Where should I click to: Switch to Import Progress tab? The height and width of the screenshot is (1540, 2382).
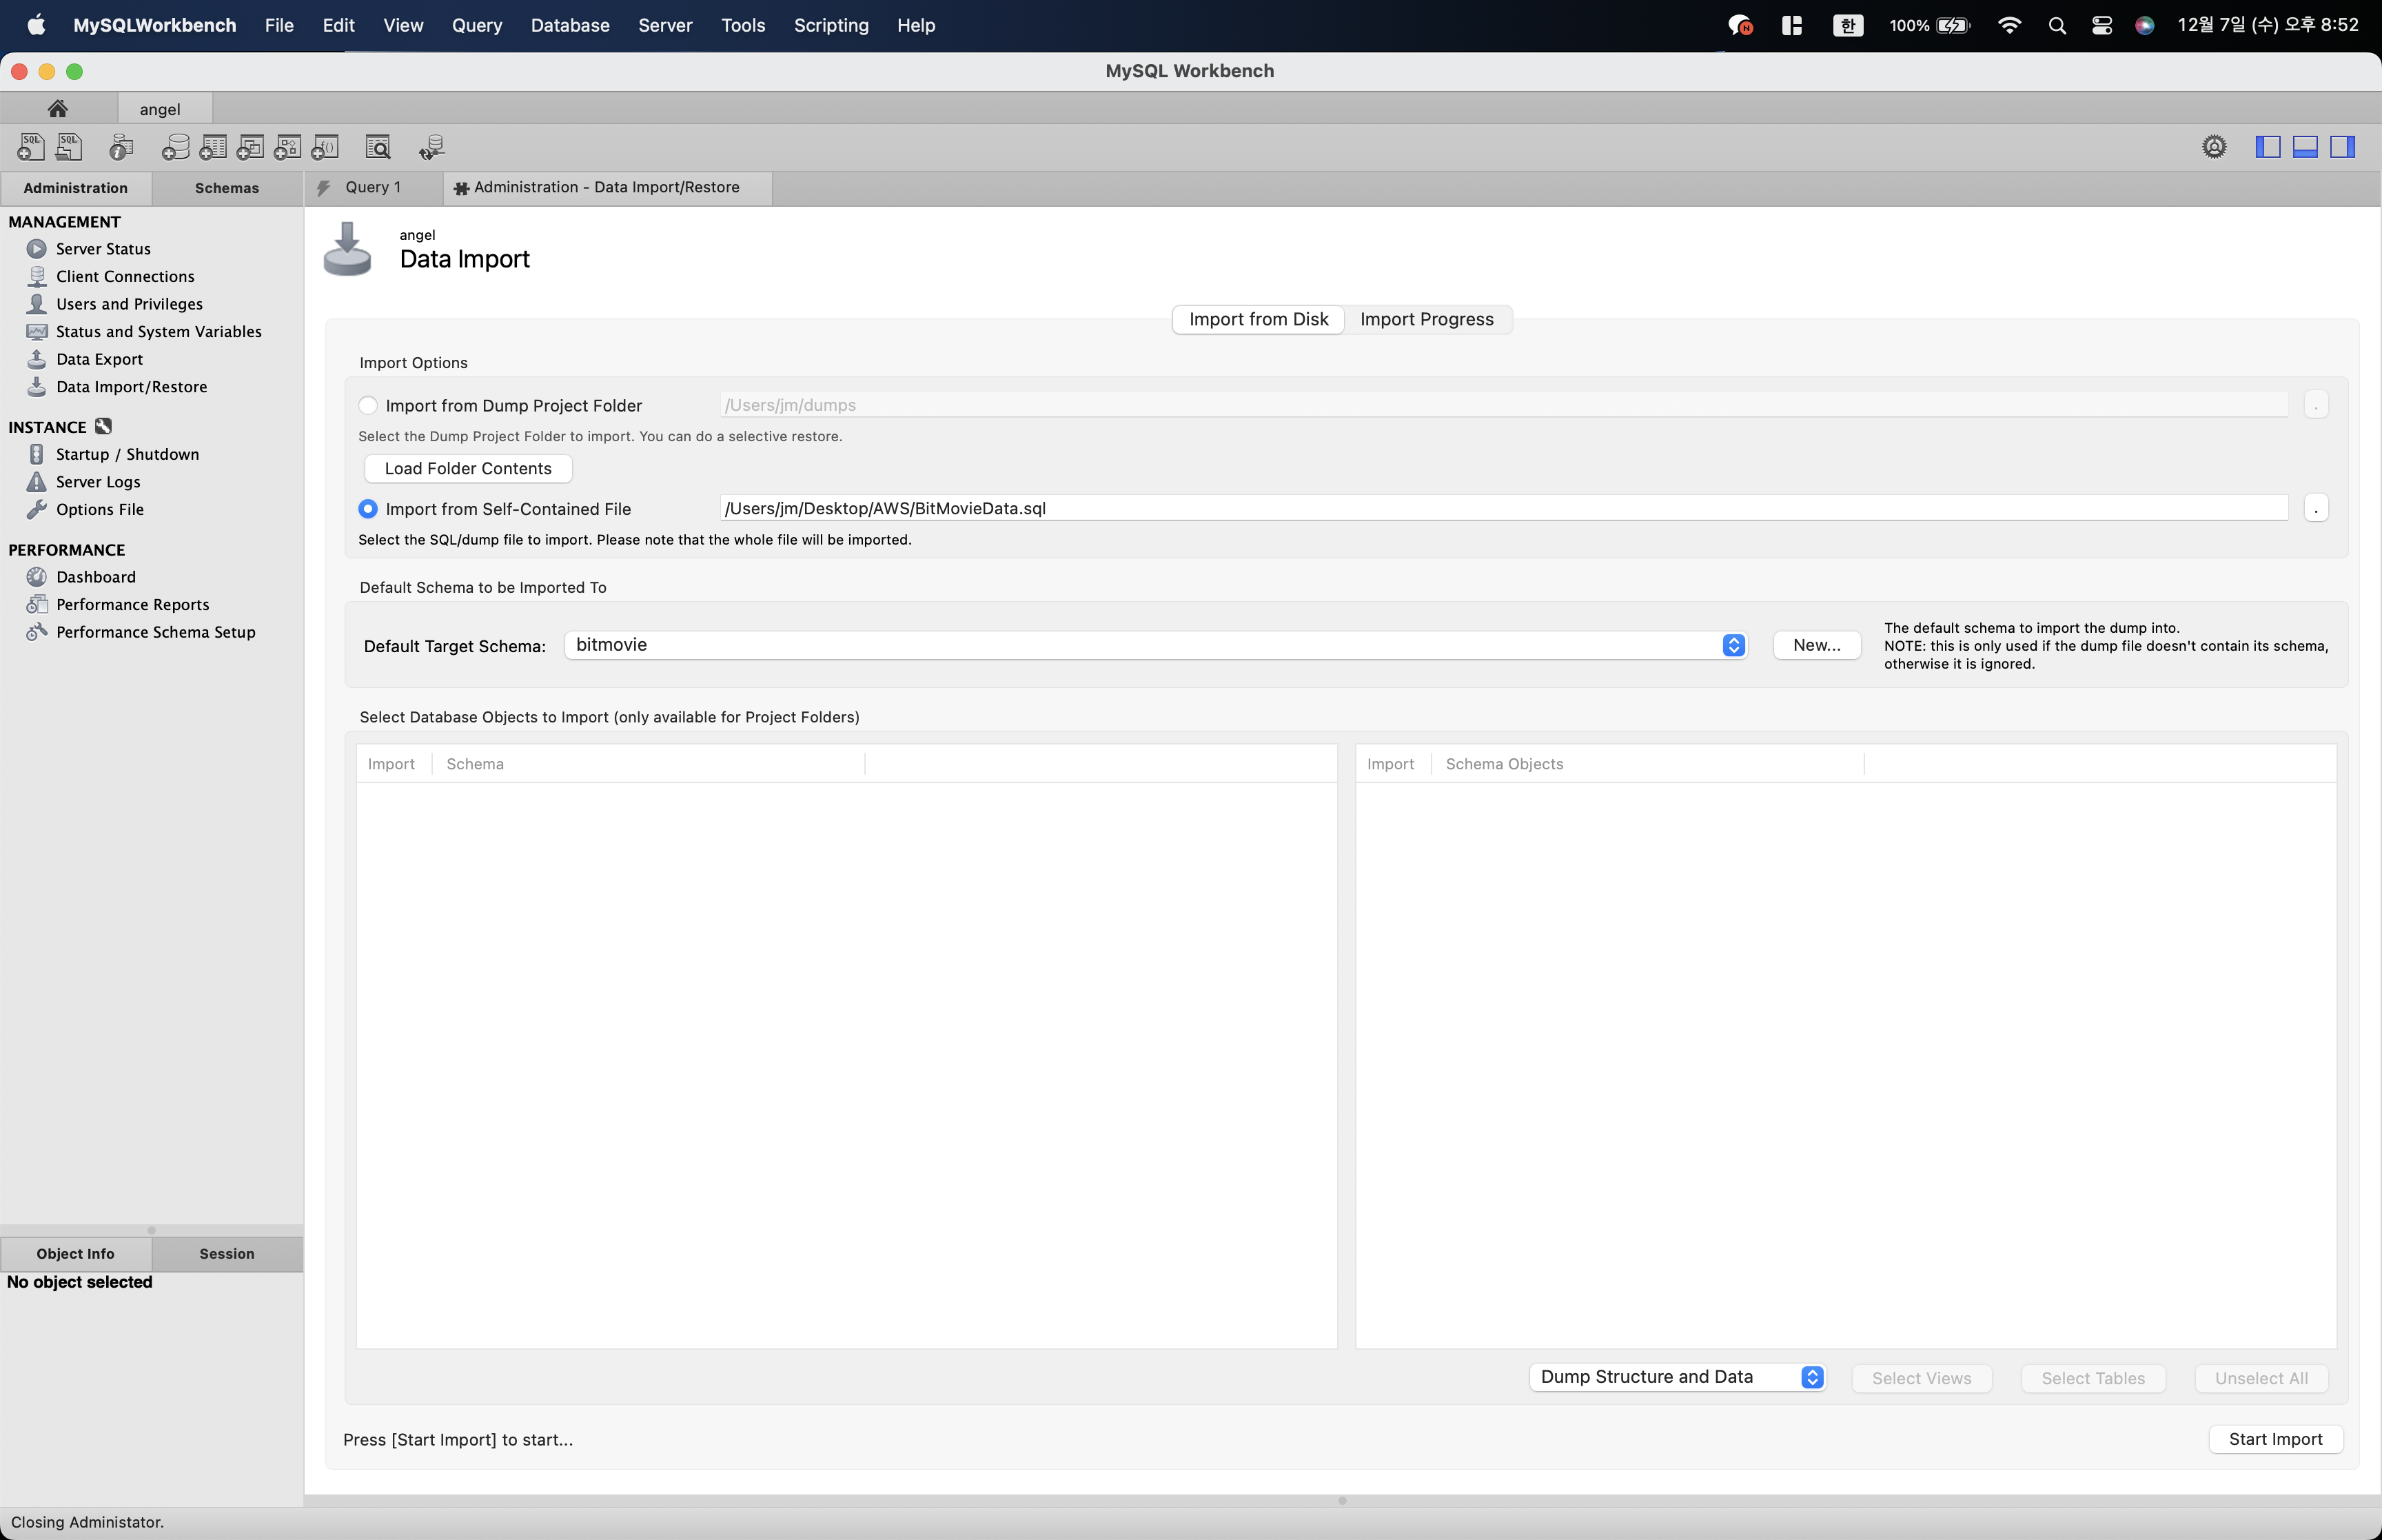coord(1425,319)
